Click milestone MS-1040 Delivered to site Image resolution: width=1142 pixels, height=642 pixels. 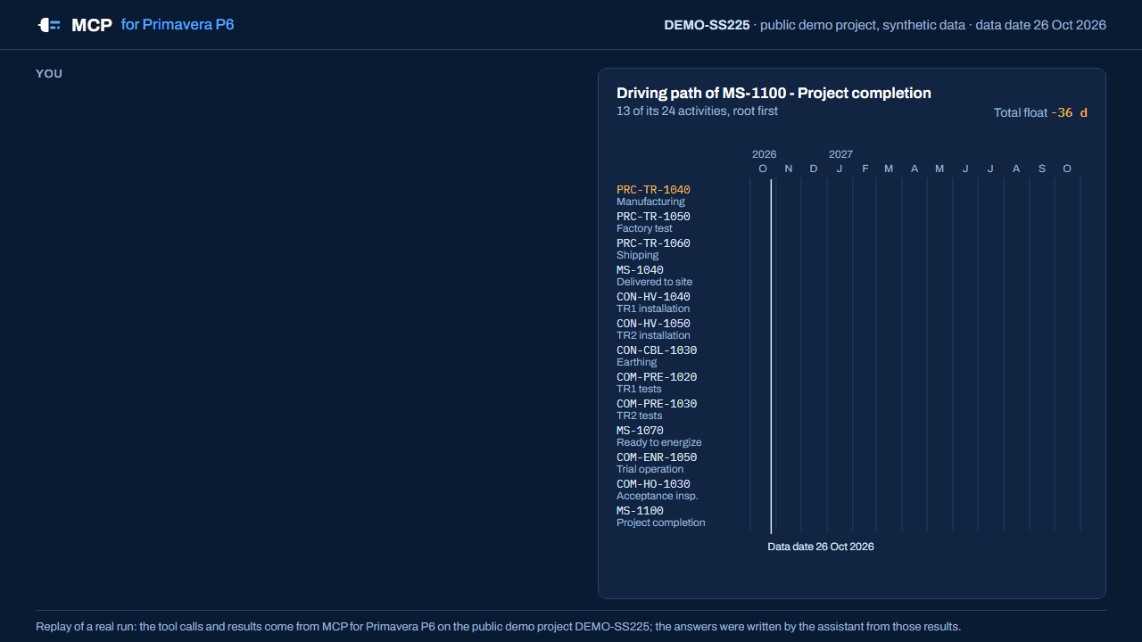tap(654, 276)
